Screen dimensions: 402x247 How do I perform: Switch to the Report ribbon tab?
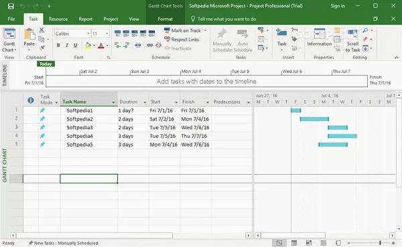[85, 19]
